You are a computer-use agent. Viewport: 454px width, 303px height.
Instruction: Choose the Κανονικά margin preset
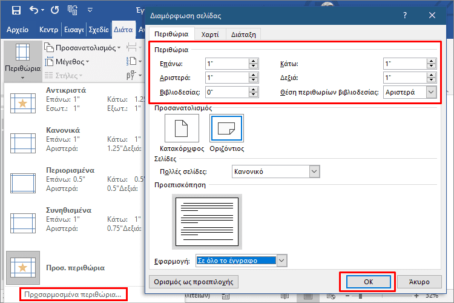pos(74,139)
